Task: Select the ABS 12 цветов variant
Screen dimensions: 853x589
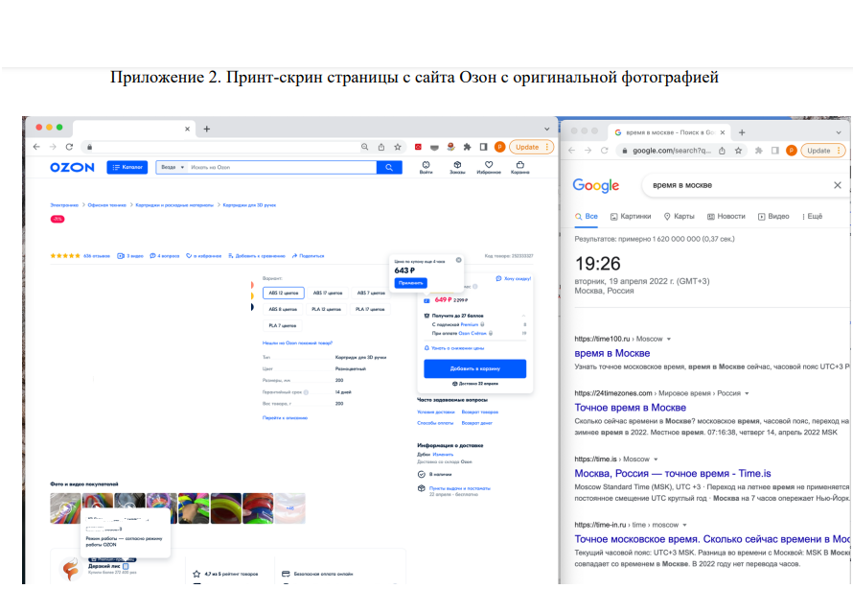Action: pyautogui.click(x=284, y=293)
